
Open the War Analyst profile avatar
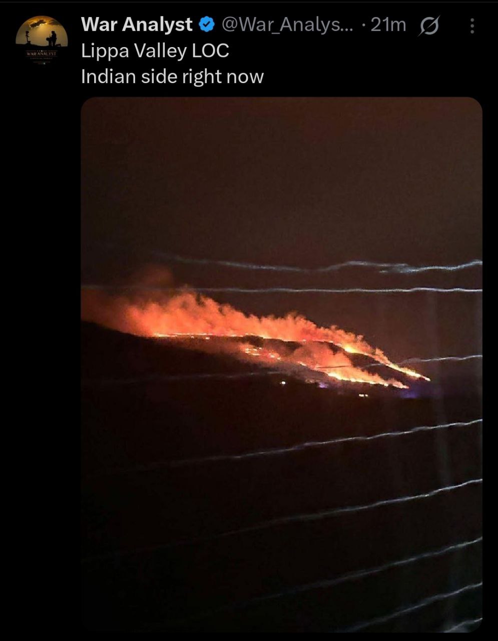[42, 41]
